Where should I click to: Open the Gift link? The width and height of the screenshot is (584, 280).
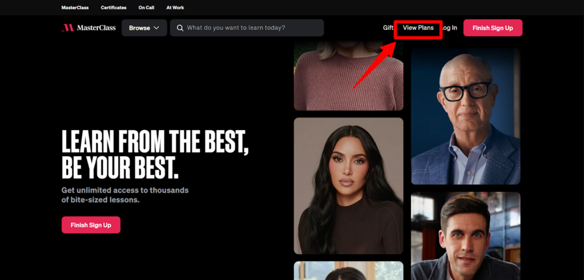tap(388, 28)
